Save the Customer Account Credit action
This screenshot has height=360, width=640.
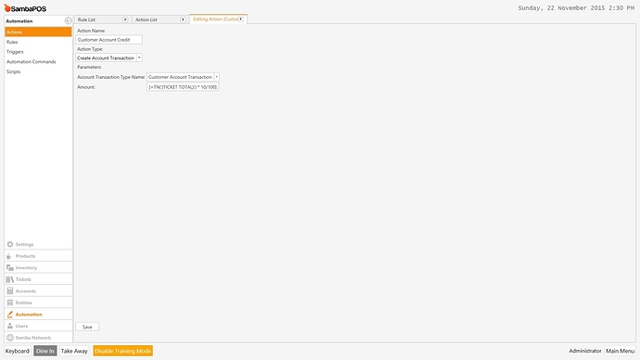pyautogui.click(x=87, y=327)
